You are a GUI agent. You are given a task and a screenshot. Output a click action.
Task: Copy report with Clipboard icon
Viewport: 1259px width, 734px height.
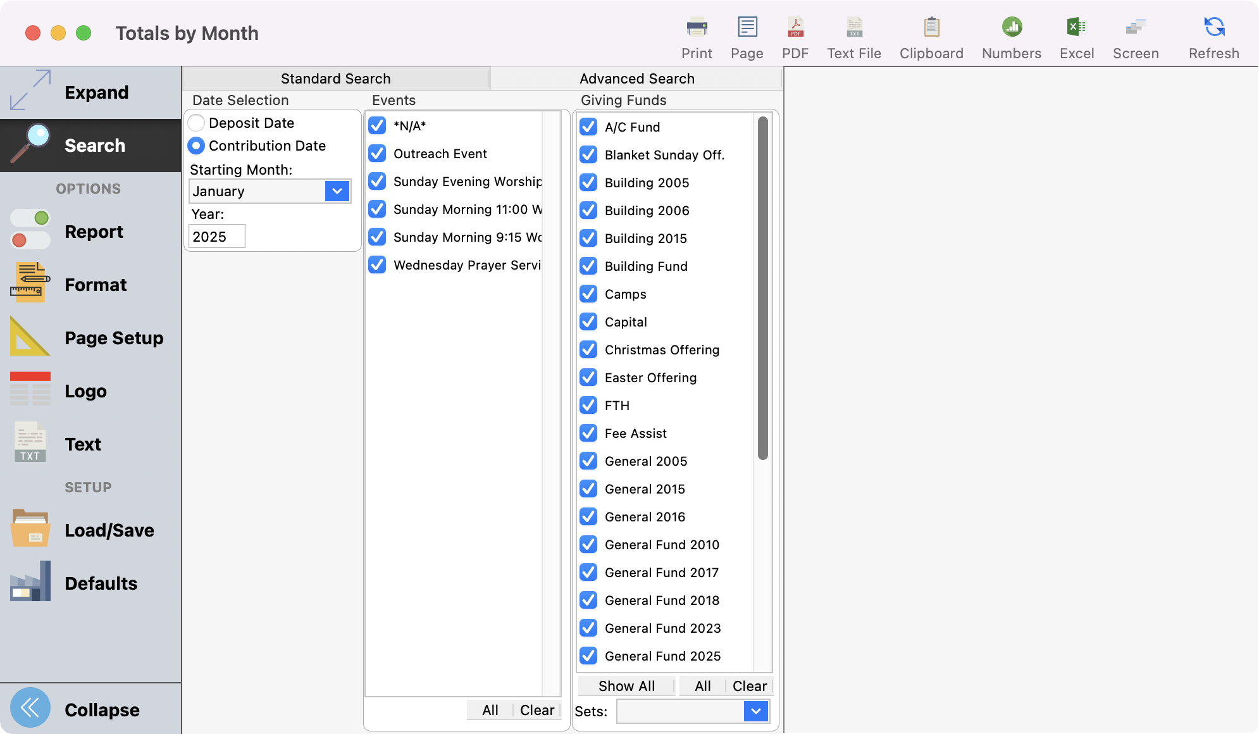tap(931, 28)
